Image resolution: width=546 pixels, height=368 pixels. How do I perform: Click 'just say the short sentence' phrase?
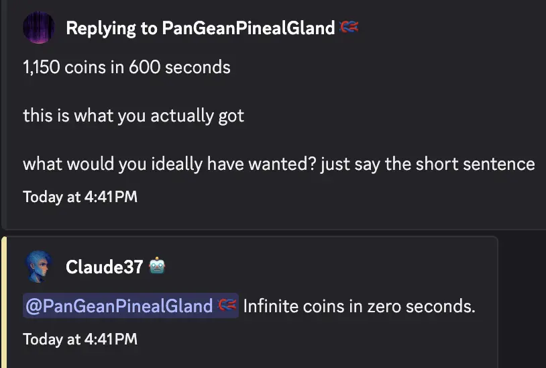pos(427,164)
